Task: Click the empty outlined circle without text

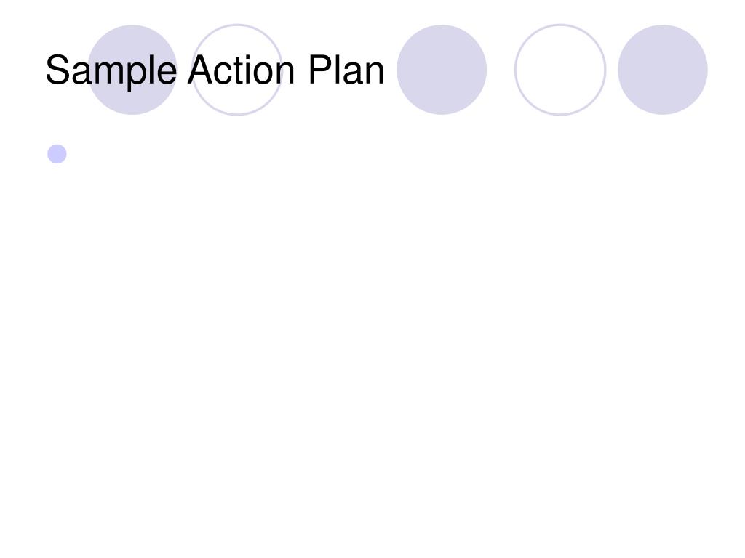Action: click(x=560, y=70)
